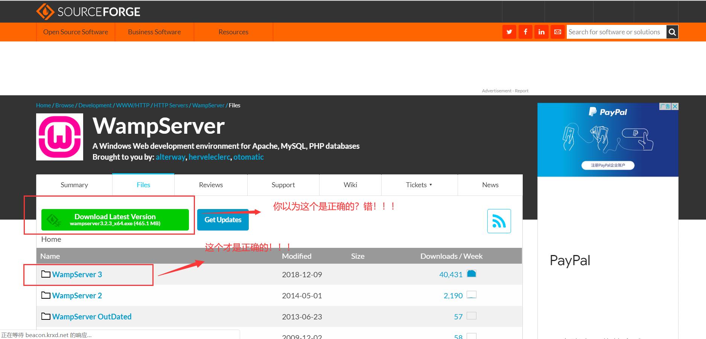Switch to the News tab

point(490,185)
